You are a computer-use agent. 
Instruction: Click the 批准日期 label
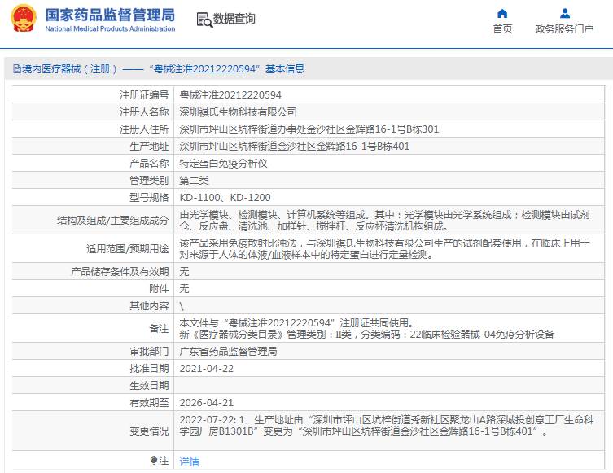click(149, 369)
